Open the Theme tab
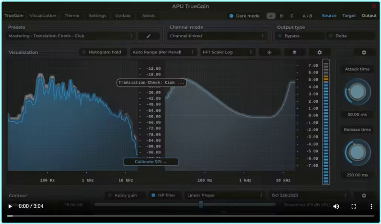This screenshot has height=224, width=381. click(x=72, y=16)
